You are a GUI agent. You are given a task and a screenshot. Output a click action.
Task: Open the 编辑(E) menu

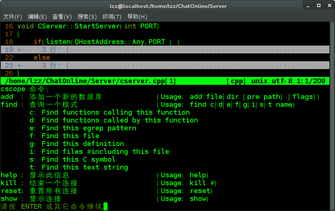click(37, 17)
